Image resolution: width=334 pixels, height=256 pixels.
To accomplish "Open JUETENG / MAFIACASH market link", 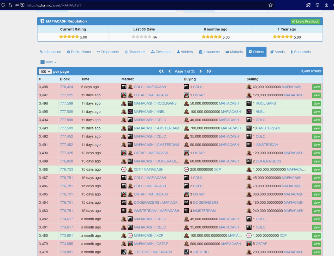I will pyautogui.click(x=153, y=252).
